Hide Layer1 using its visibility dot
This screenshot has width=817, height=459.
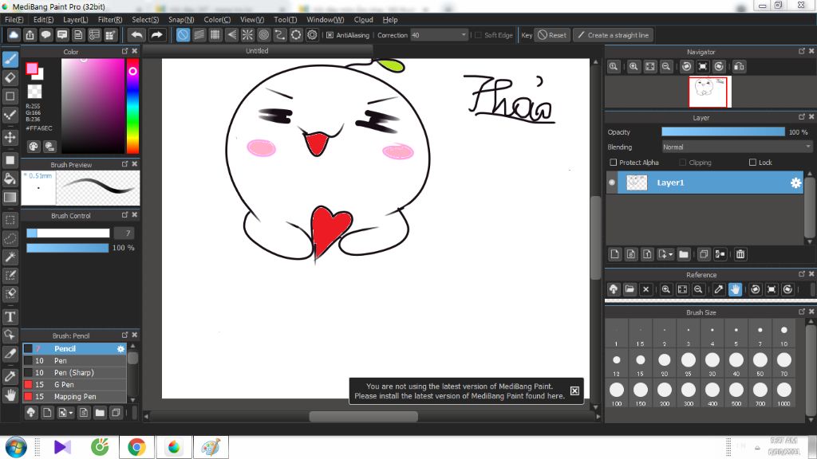(612, 182)
